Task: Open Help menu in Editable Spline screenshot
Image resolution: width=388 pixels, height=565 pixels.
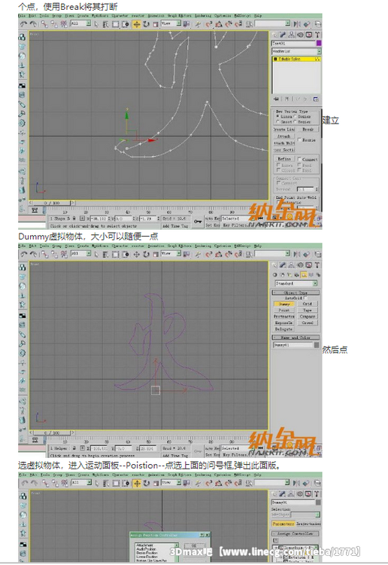Action: tap(258, 16)
